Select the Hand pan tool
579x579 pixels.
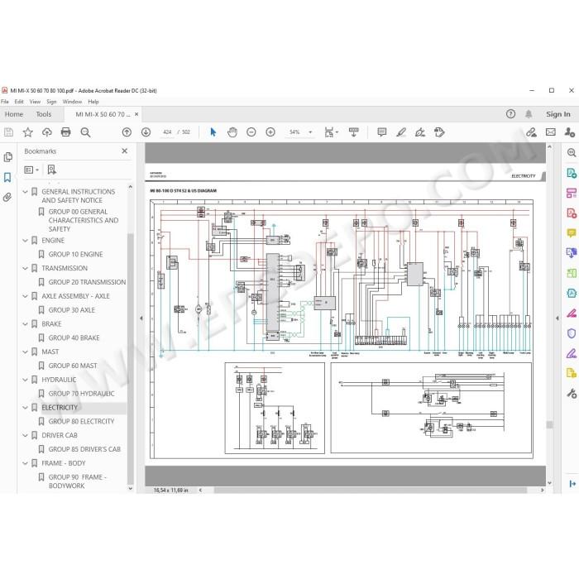(232, 132)
